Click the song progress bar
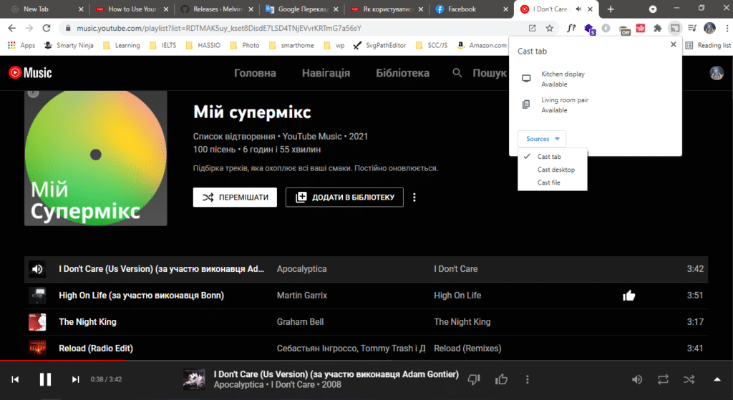 click(366, 360)
